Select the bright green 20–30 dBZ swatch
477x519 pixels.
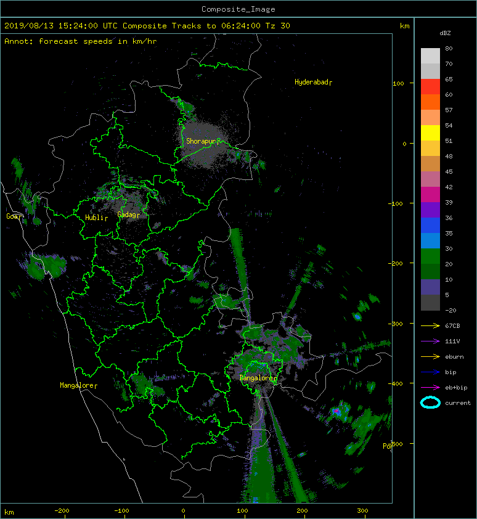coord(430,256)
